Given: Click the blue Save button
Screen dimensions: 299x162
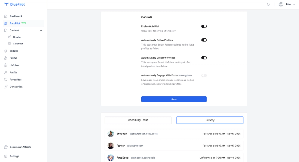Looking at the screenshot, I should click(x=174, y=99).
